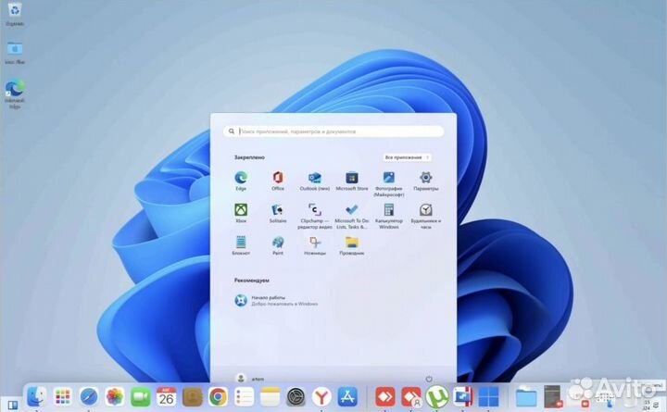Open Contacts in the Dock
The height and width of the screenshot is (412, 667).
coord(193,397)
